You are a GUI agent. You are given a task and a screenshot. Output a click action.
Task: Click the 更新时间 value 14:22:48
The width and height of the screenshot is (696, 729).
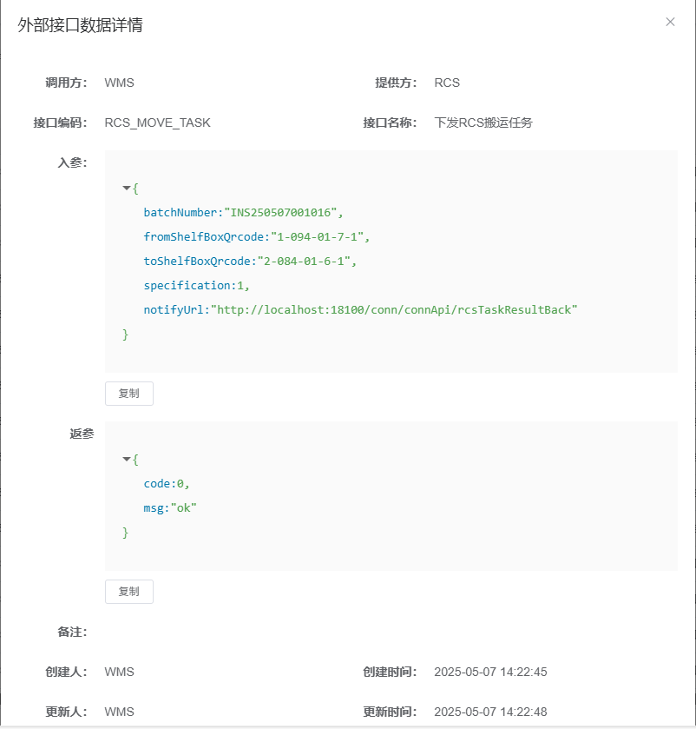pyautogui.click(x=490, y=712)
